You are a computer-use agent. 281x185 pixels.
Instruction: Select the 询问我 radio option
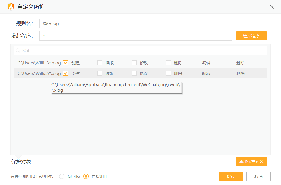point(62,176)
